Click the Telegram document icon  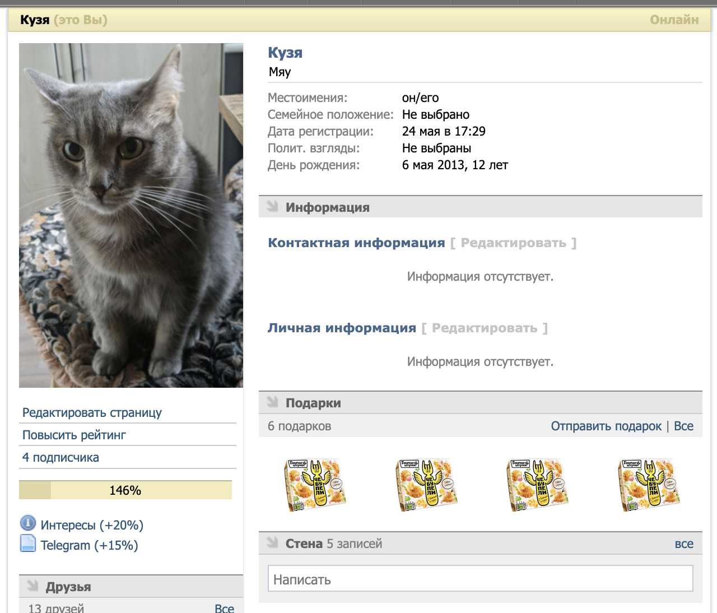pos(28,544)
